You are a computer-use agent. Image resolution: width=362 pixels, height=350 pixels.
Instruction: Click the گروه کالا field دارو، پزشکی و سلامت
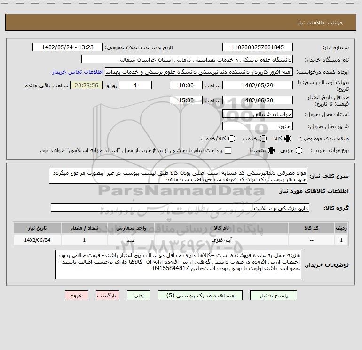pos(180,208)
